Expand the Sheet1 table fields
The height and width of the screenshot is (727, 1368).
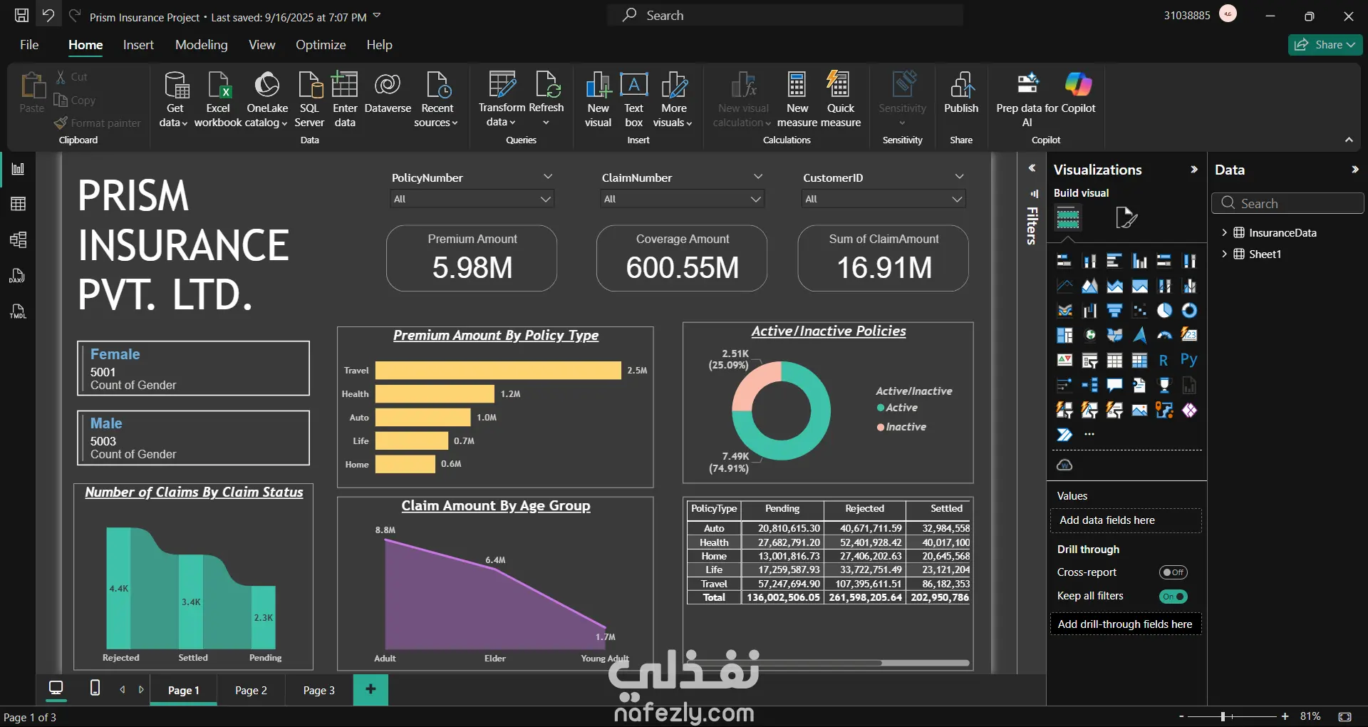point(1224,254)
